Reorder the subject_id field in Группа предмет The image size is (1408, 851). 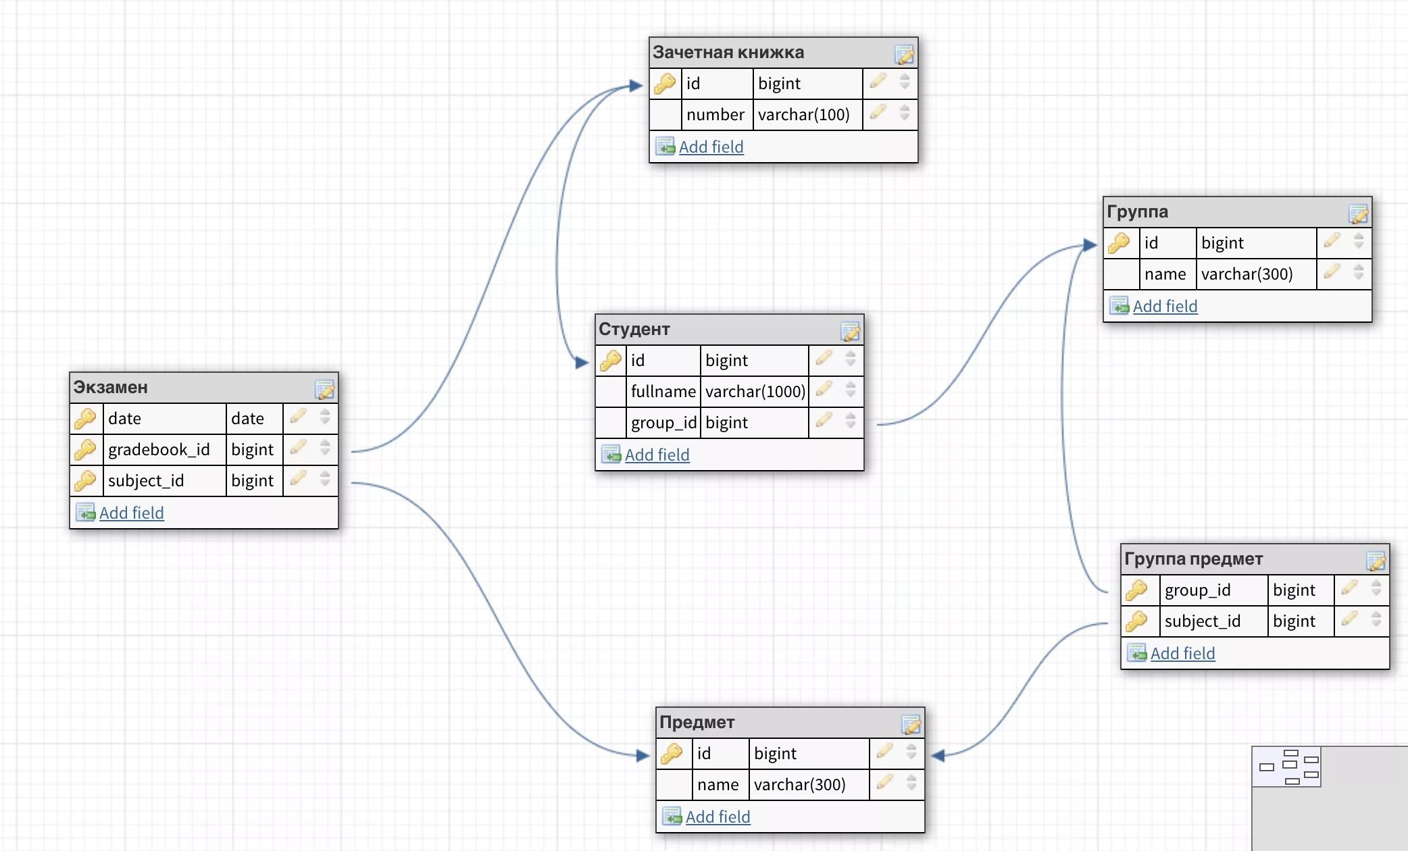point(1376,619)
